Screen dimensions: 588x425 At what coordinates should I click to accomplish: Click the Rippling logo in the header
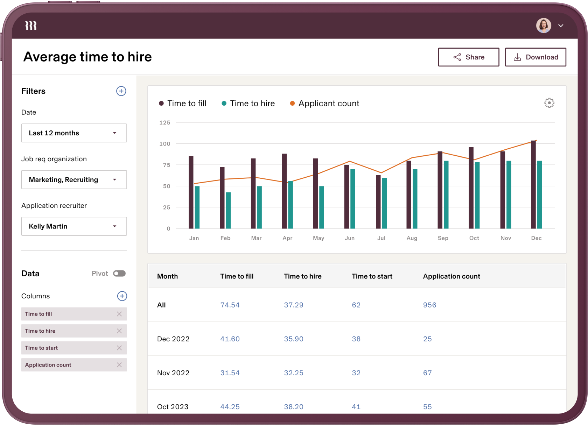click(31, 26)
